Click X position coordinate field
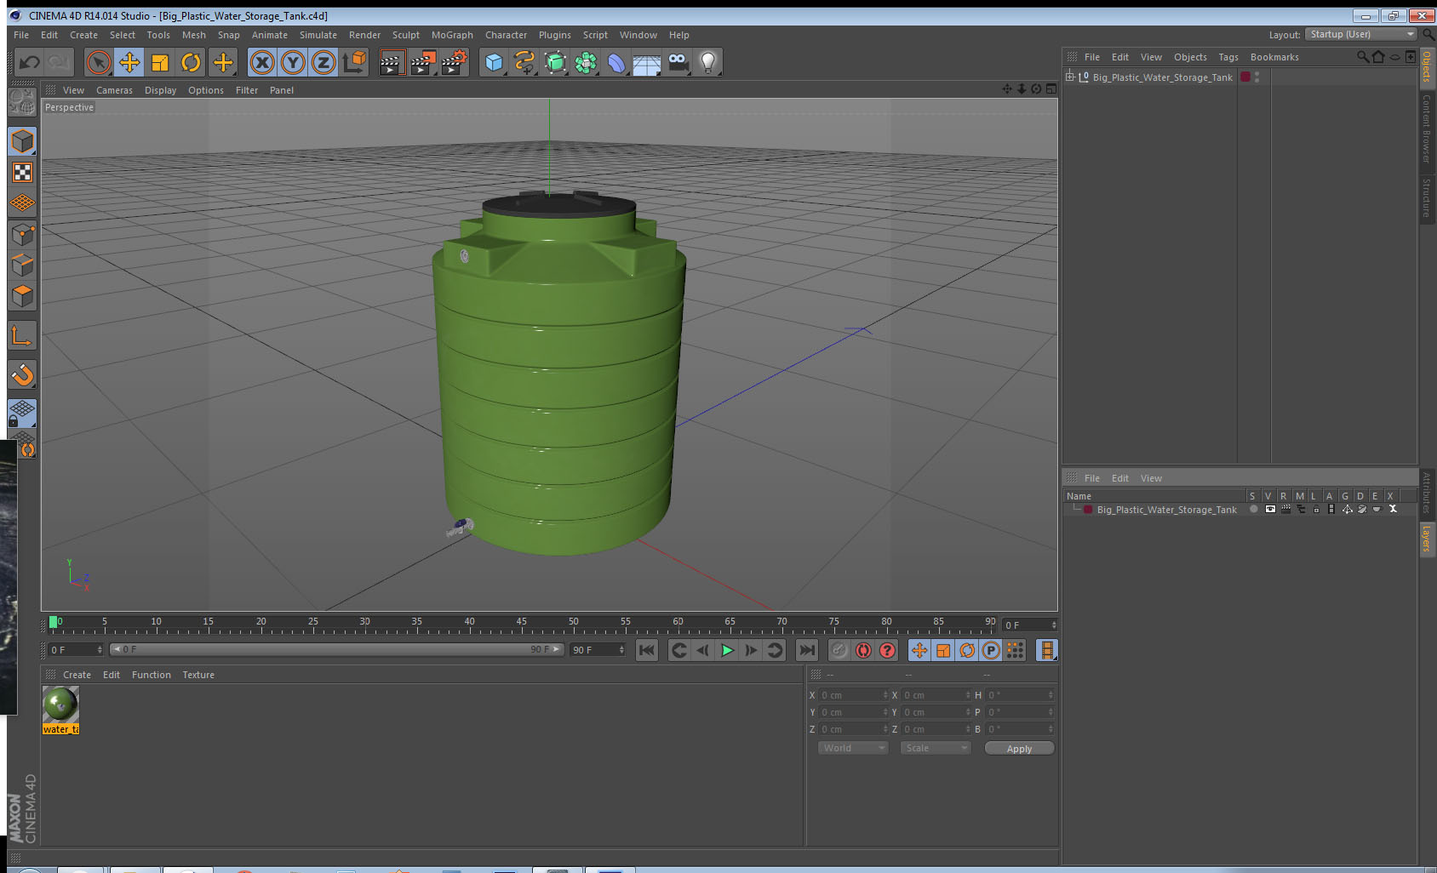The height and width of the screenshot is (873, 1437). coord(854,695)
